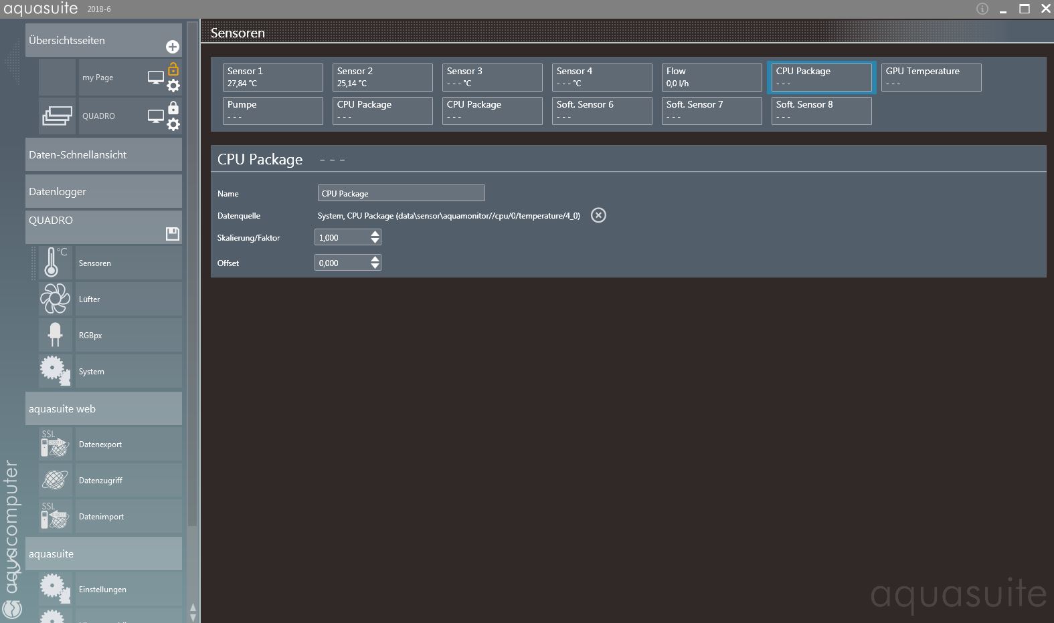1054x623 pixels.
Task: Click the Name input field
Action: pos(401,193)
